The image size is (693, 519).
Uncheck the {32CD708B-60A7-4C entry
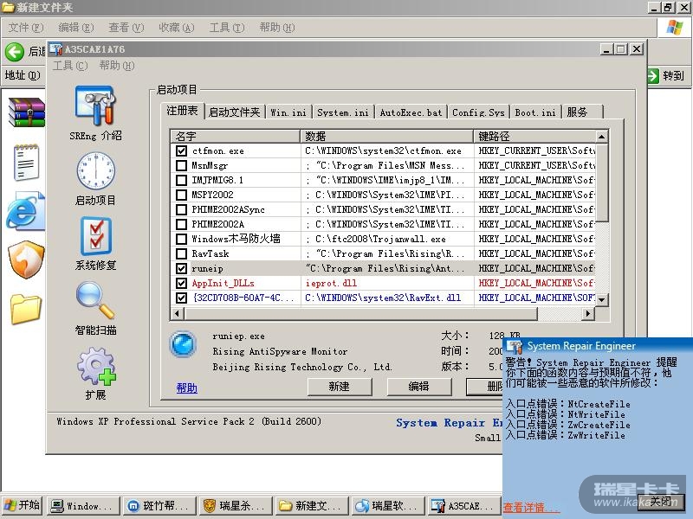coord(181,298)
